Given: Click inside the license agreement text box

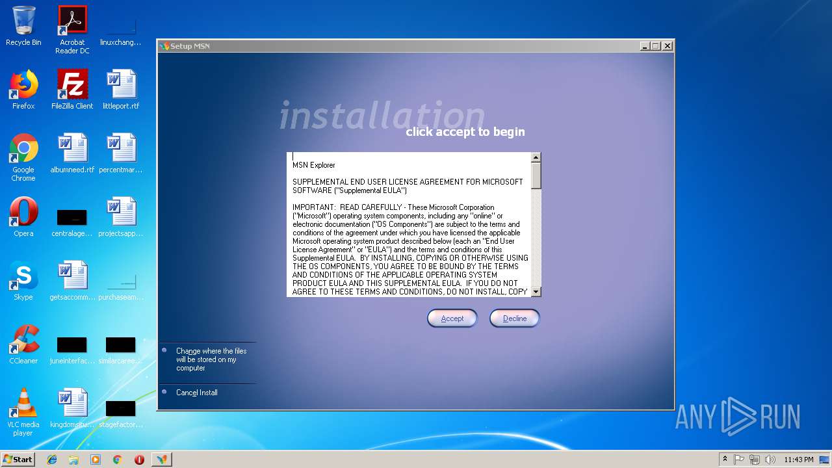Looking at the screenshot, I should click(409, 224).
